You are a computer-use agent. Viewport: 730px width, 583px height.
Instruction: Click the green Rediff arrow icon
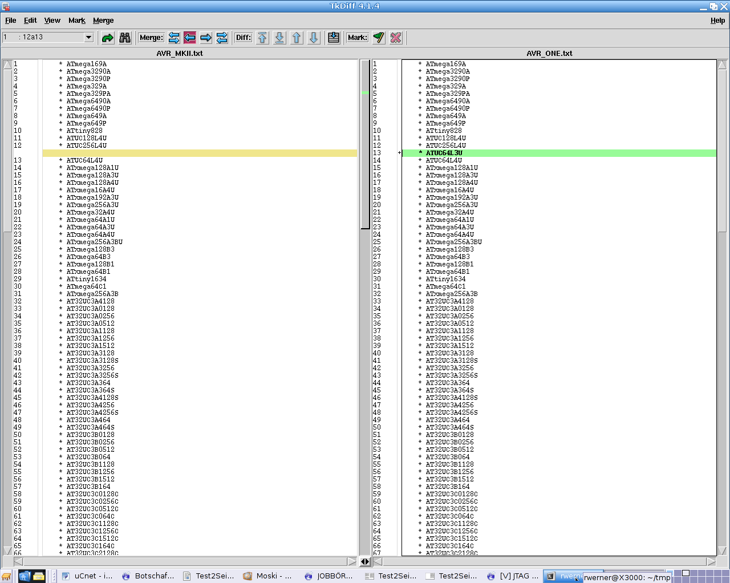[x=108, y=38]
